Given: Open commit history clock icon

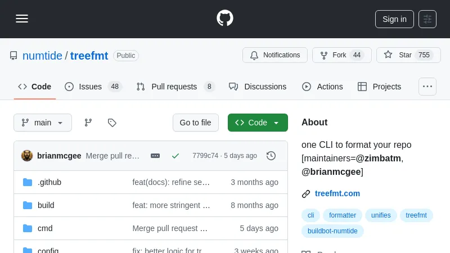Looking at the screenshot, I should (x=271, y=156).
